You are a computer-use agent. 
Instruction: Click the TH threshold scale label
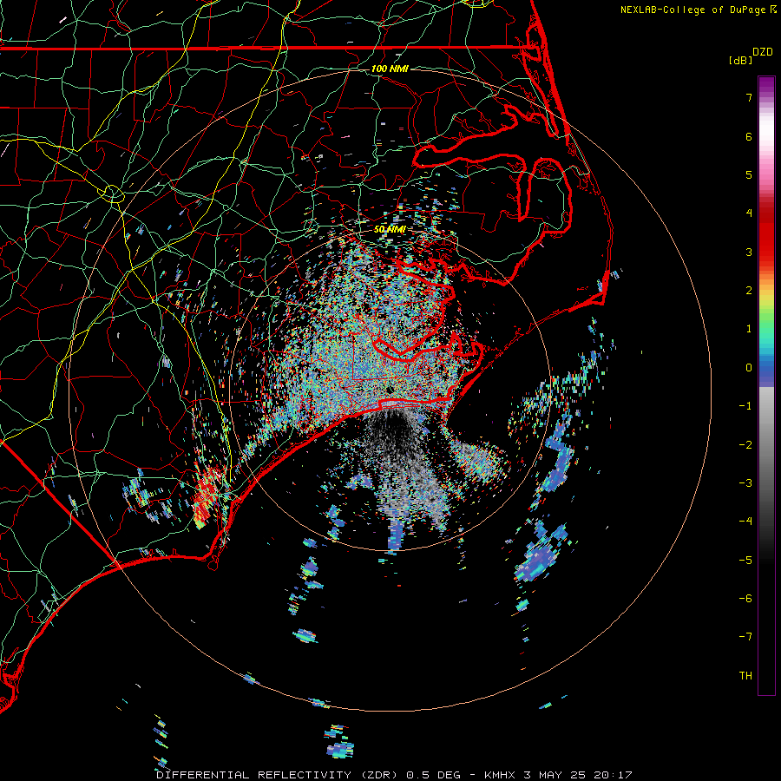745,676
